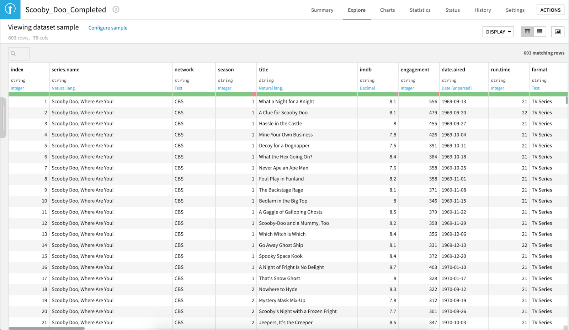Click the Integer meaning under run.time
Image resolution: width=569 pixels, height=330 pixels.
tap(498, 88)
